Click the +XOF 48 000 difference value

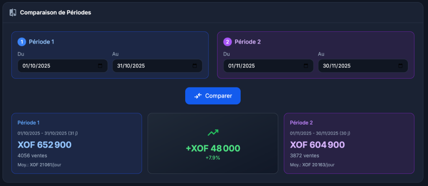click(x=213, y=148)
